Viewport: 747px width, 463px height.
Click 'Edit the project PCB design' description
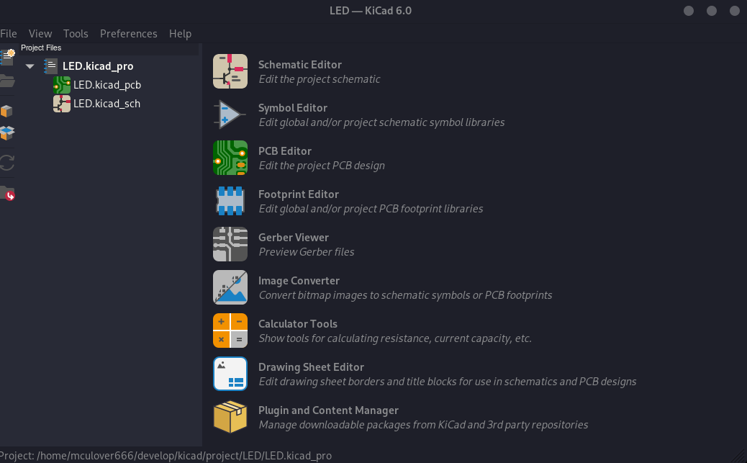pos(322,166)
